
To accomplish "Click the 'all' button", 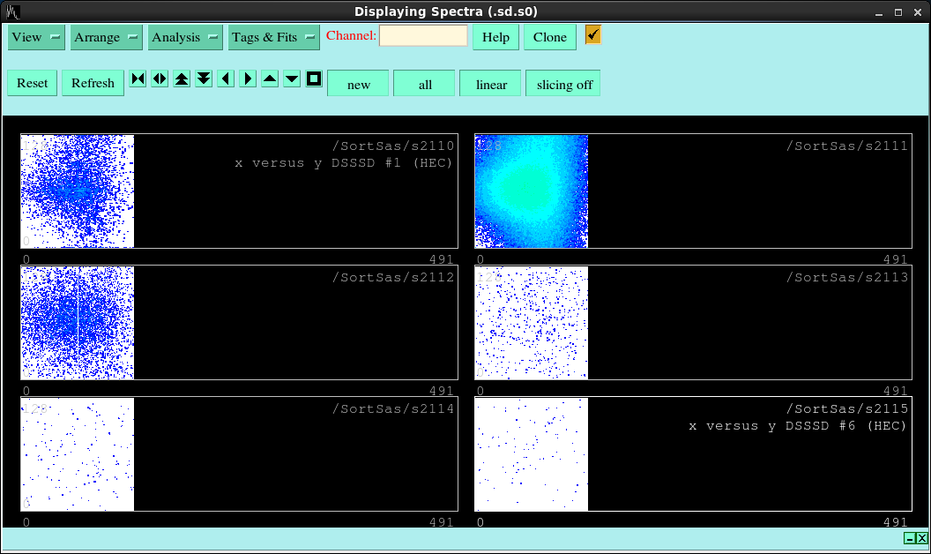I will pos(425,83).
